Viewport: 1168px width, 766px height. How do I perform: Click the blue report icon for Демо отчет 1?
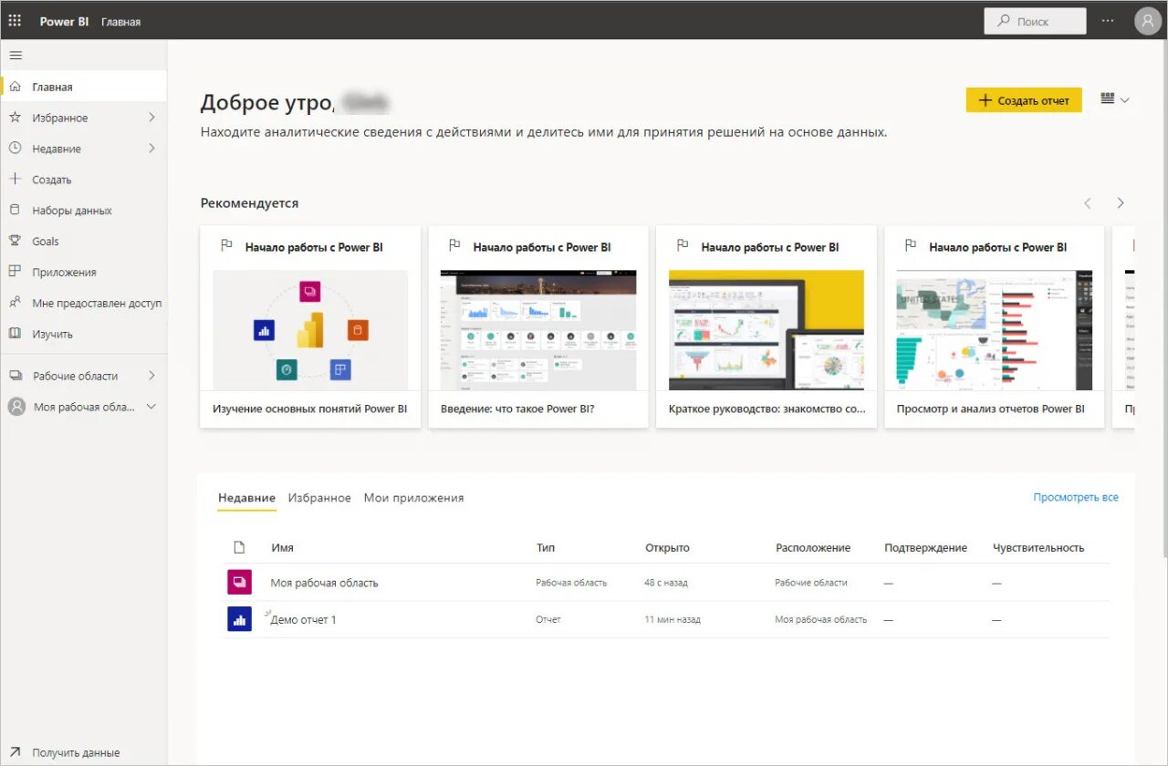(239, 619)
